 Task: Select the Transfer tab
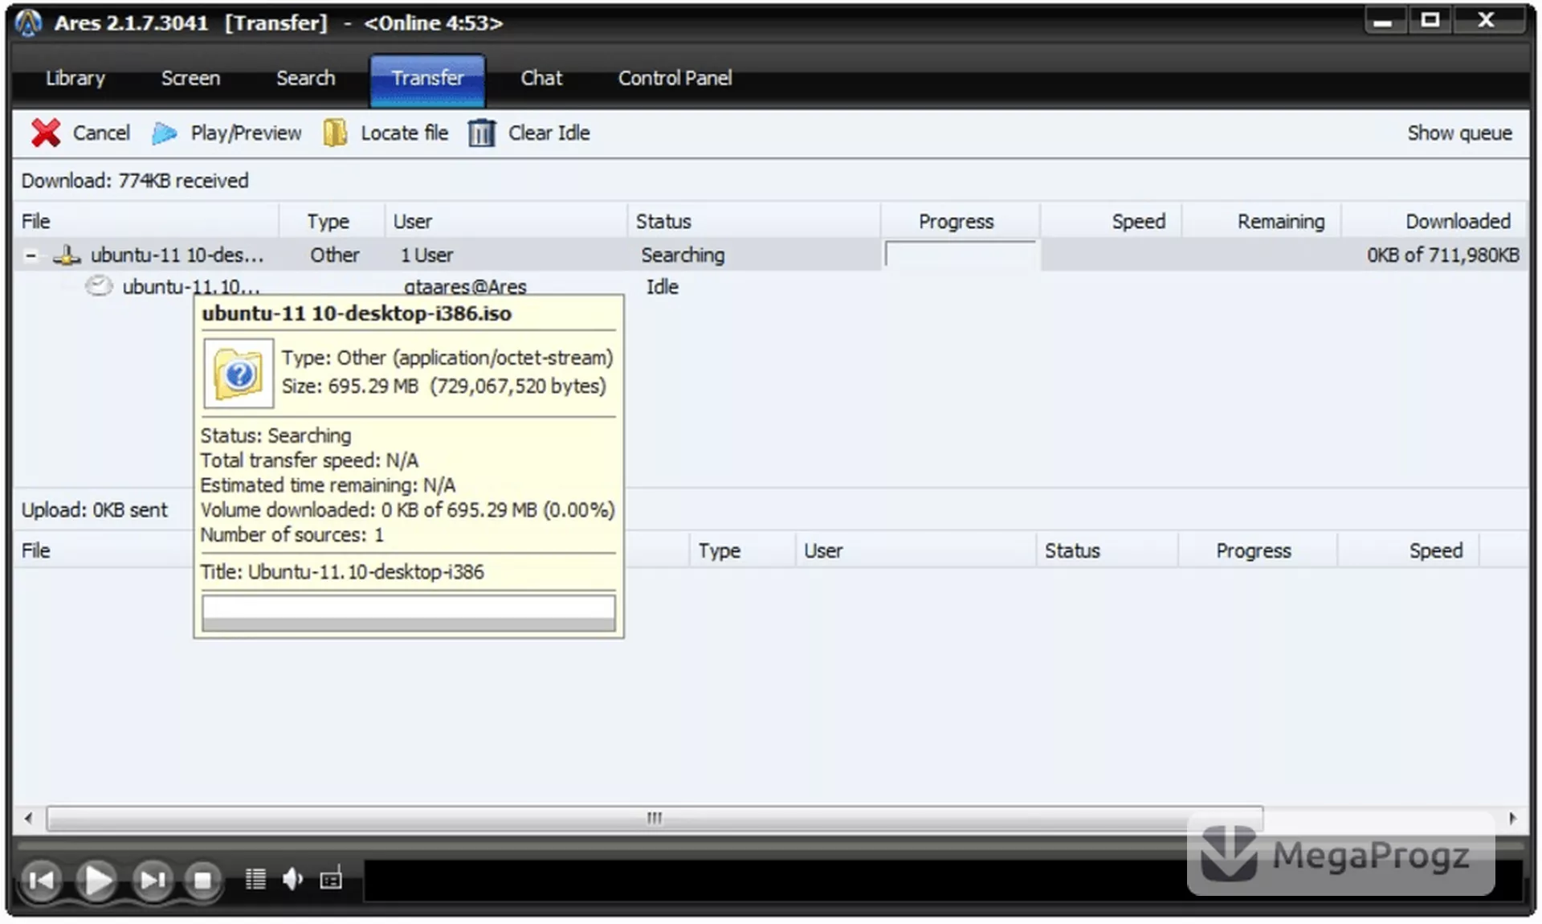427,79
